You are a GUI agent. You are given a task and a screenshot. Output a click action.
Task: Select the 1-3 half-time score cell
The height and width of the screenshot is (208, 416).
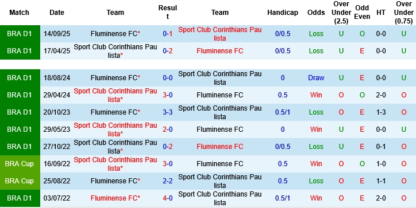pos(381,112)
